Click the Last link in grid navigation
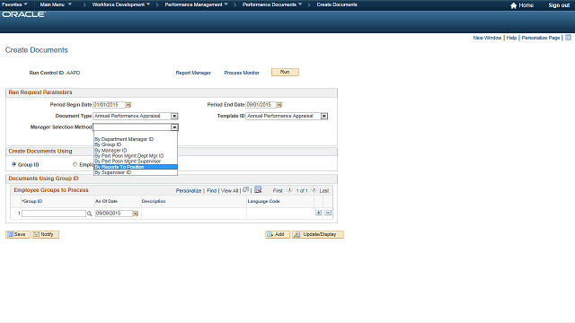The height and width of the screenshot is (323, 575). click(324, 191)
